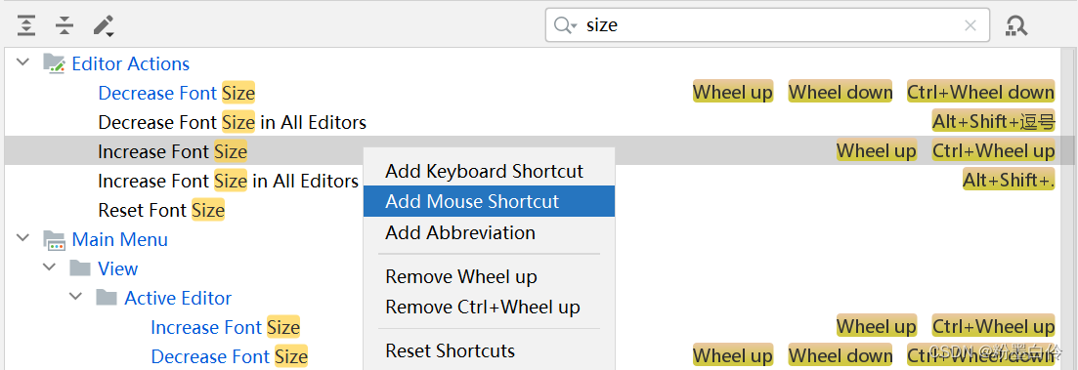Click the Main Menu folder icon
The image size is (1078, 370).
[x=54, y=239]
